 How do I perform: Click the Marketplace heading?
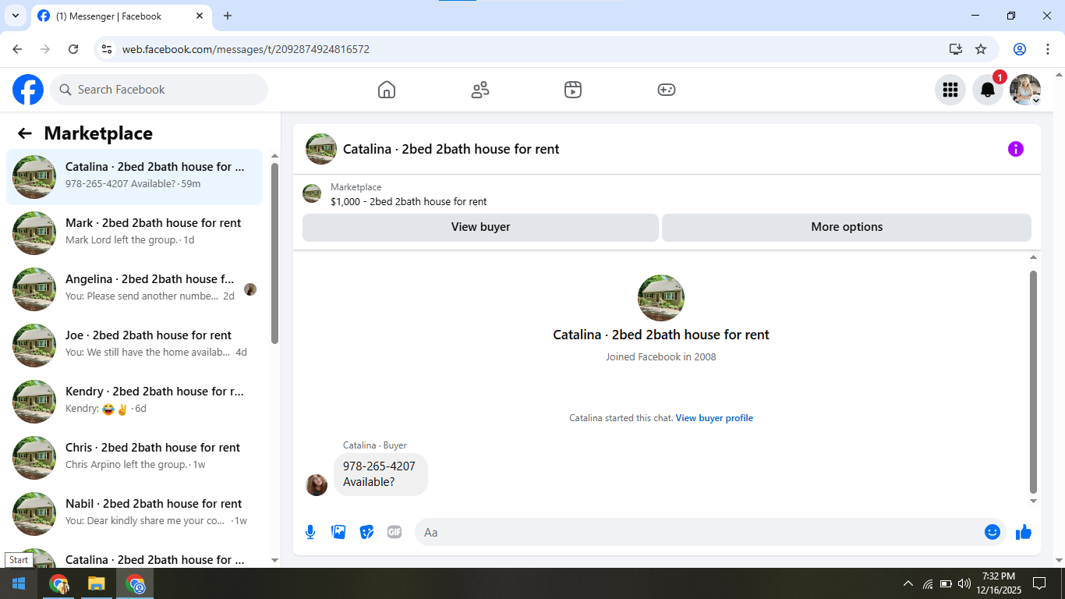98,133
